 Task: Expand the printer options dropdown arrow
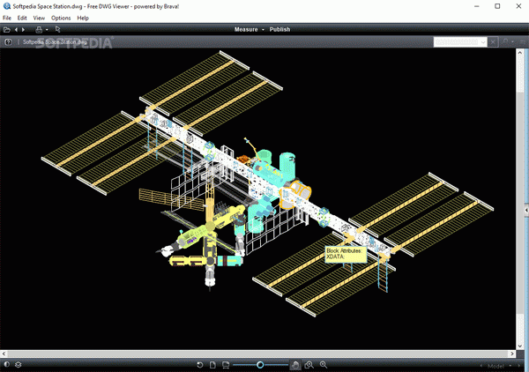click(47, 30)
